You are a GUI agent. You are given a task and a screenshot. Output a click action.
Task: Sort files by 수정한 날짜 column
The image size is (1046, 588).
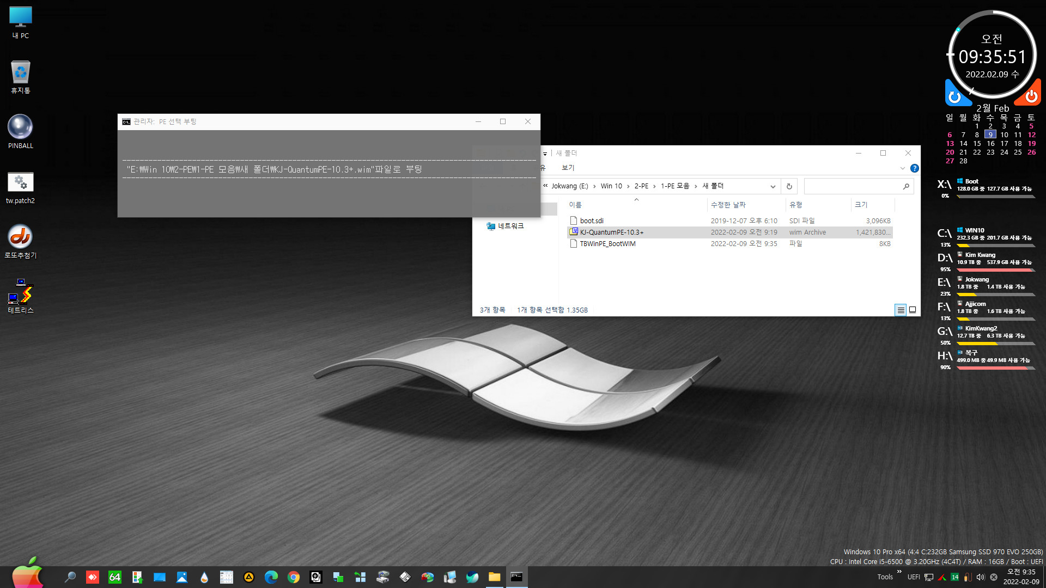pyautogui.click(x=746, y=205)
